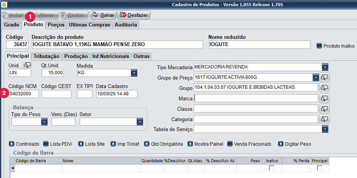
Task: Open the Unid. lookup search icon
Action: (x=27, y=65)
